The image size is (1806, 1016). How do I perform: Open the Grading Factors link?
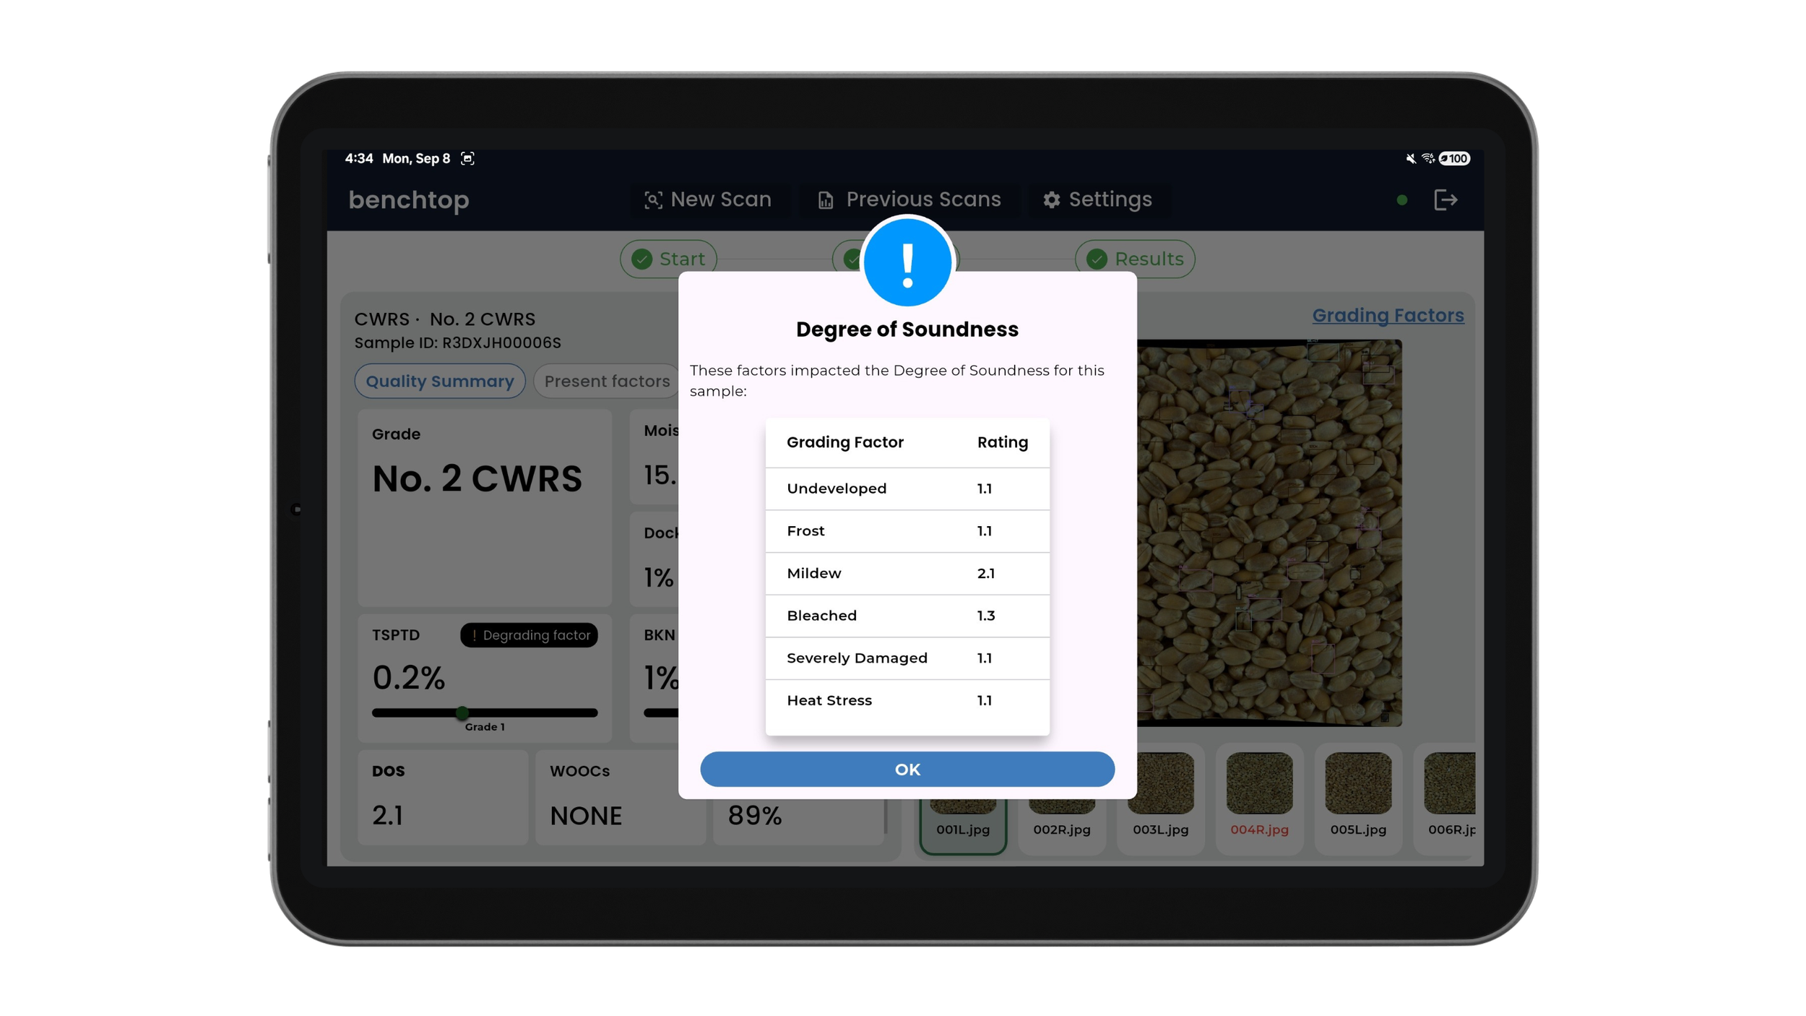pyautogui.click(x=1388, y=315)
